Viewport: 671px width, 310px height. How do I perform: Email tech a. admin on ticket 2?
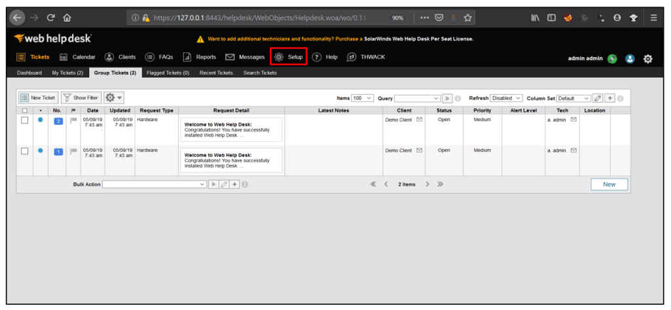[x=573, y=120]
